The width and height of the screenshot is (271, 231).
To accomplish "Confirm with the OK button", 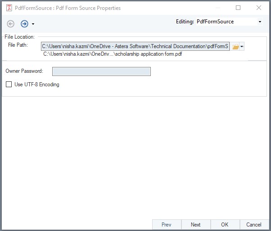I will point(225,224).
